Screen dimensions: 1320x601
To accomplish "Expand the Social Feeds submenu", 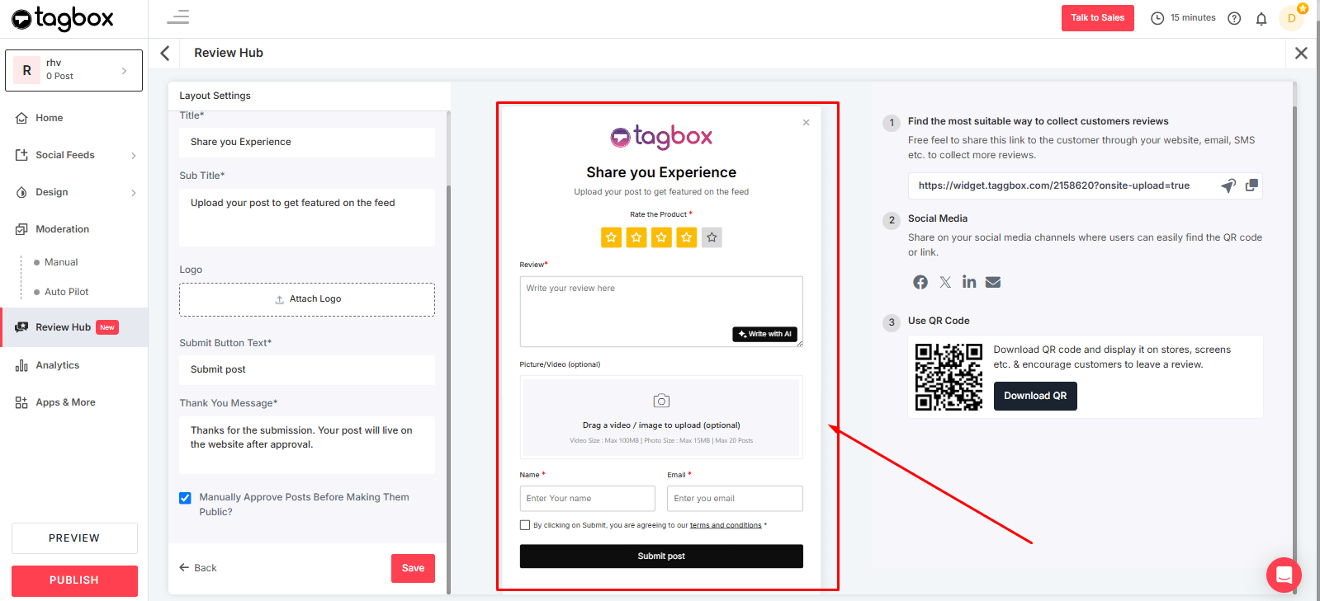I will coord(134,155).
